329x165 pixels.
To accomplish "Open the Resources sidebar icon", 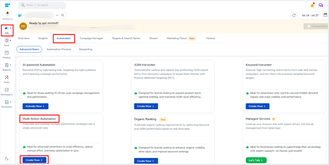I will tap(7, 104).
